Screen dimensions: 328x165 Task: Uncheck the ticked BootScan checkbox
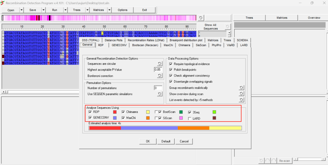point(160,112)
